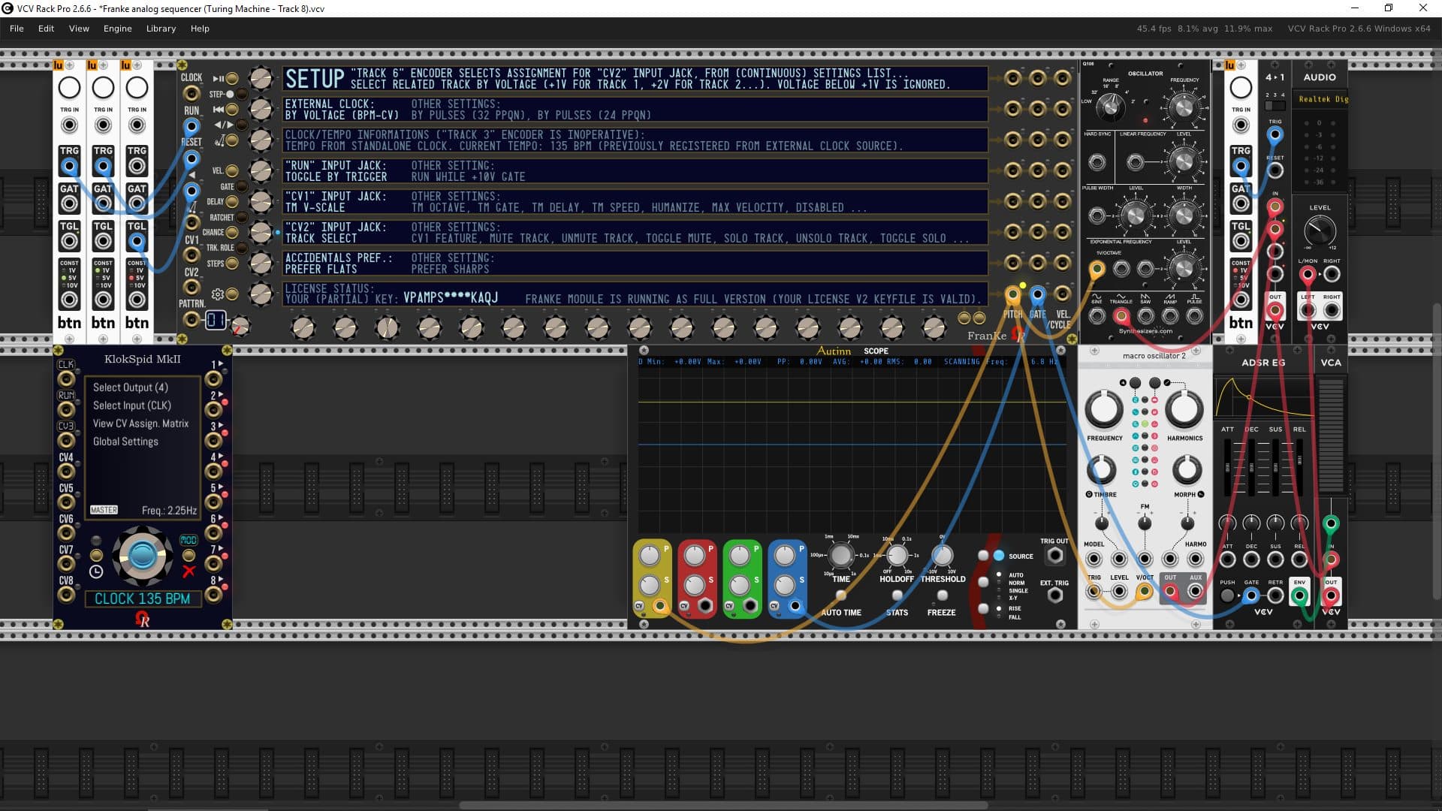Viewport: 1442px width, 811px height.
Task: Open KlokSpid Select Output (4) entry
Action: 130,387
